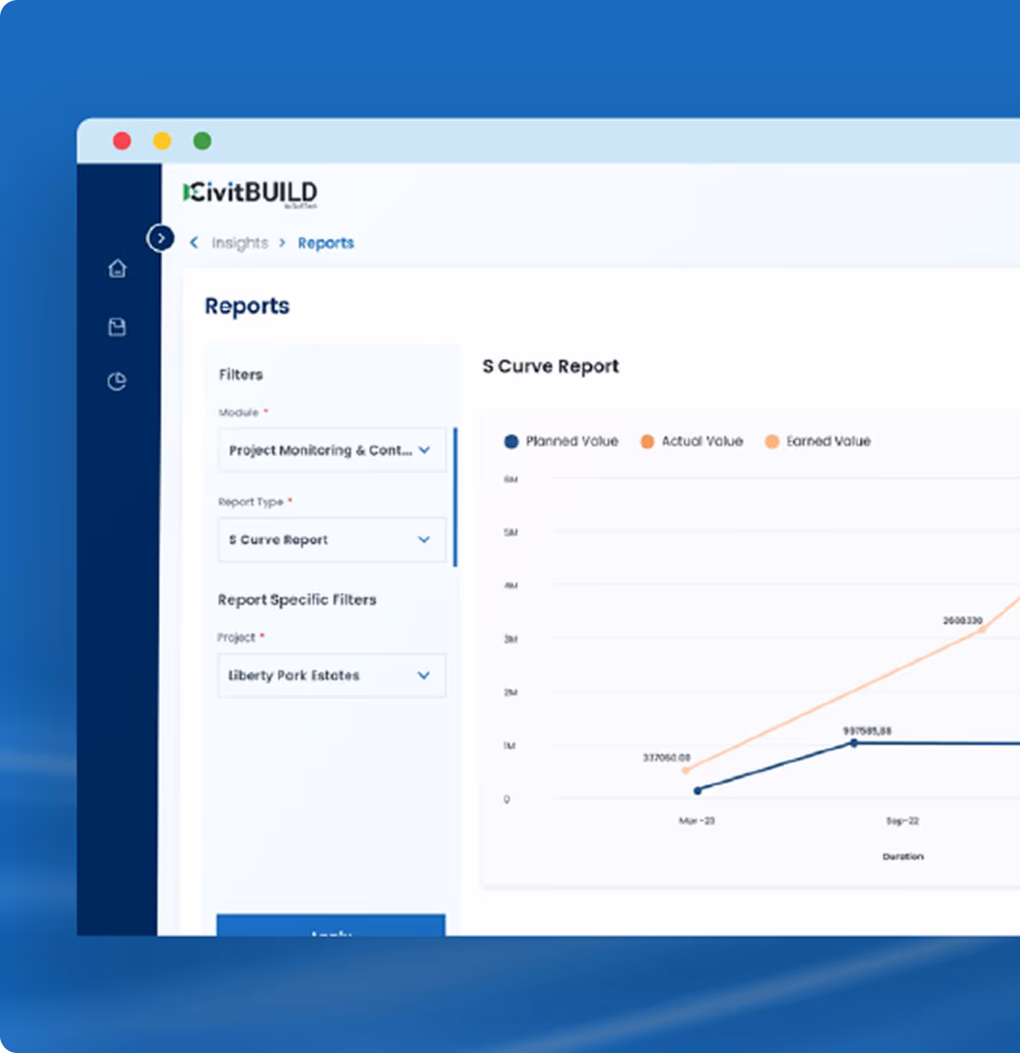The width and height of the screenshot is (1020, 1053).
Task: Click the first planned value dark-blue point
Action: point(697,791)
